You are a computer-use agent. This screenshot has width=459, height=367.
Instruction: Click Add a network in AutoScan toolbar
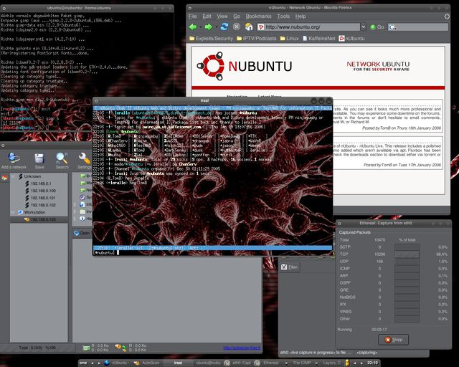pos(14,161)
